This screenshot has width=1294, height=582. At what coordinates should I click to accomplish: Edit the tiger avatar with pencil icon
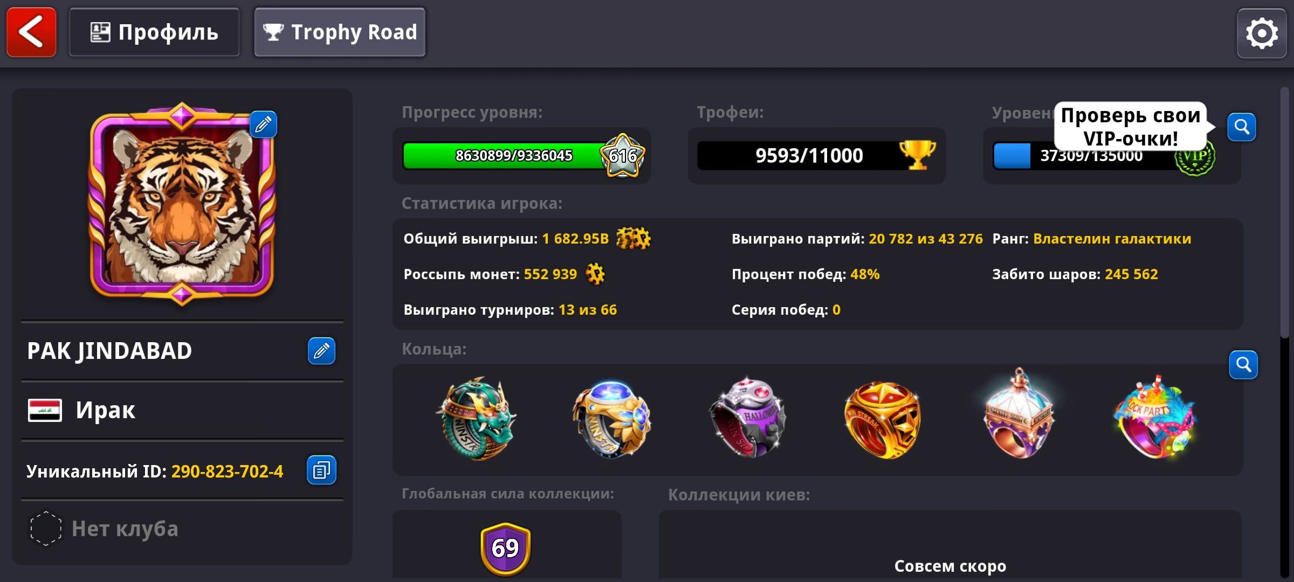(x=263, y=124)
